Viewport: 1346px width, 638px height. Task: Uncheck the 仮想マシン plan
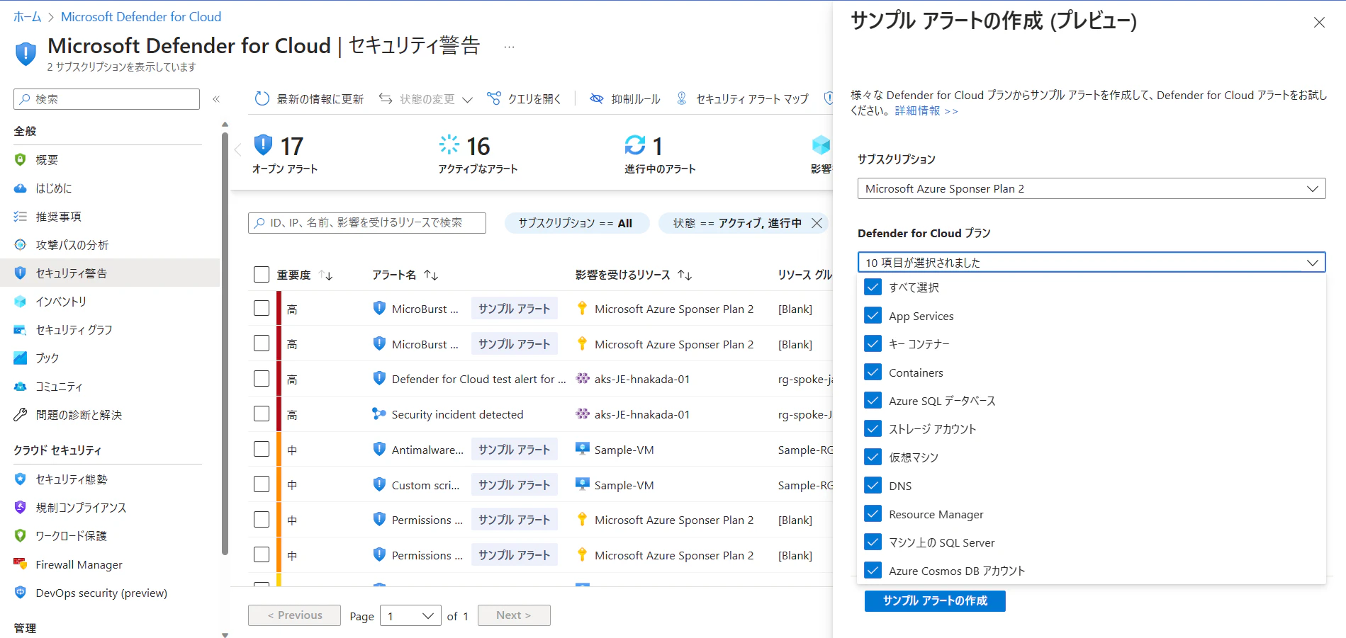click(873, 457)
